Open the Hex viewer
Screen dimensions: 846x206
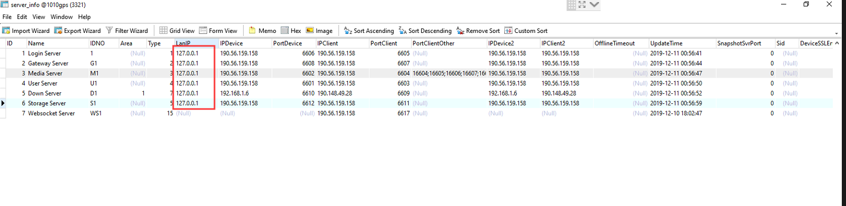(291, 31)
